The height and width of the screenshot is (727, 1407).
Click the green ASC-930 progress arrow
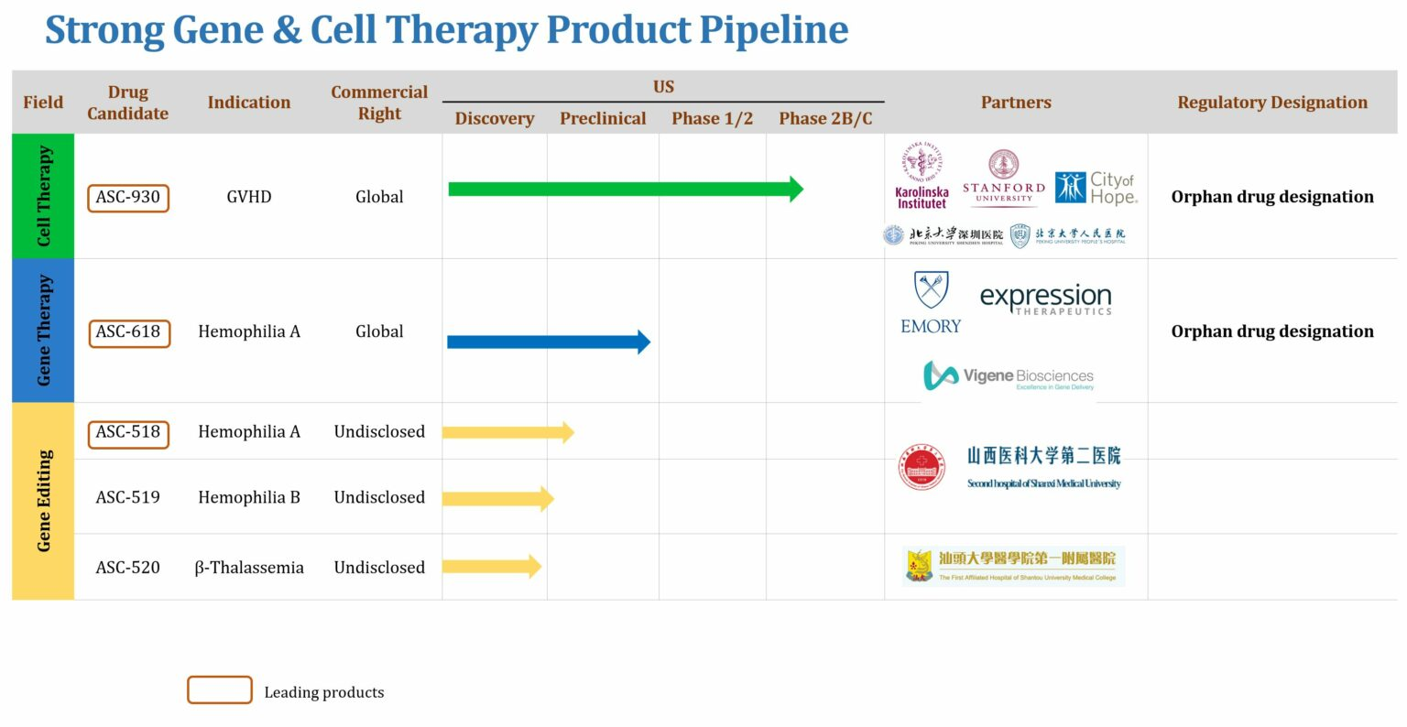625,190
